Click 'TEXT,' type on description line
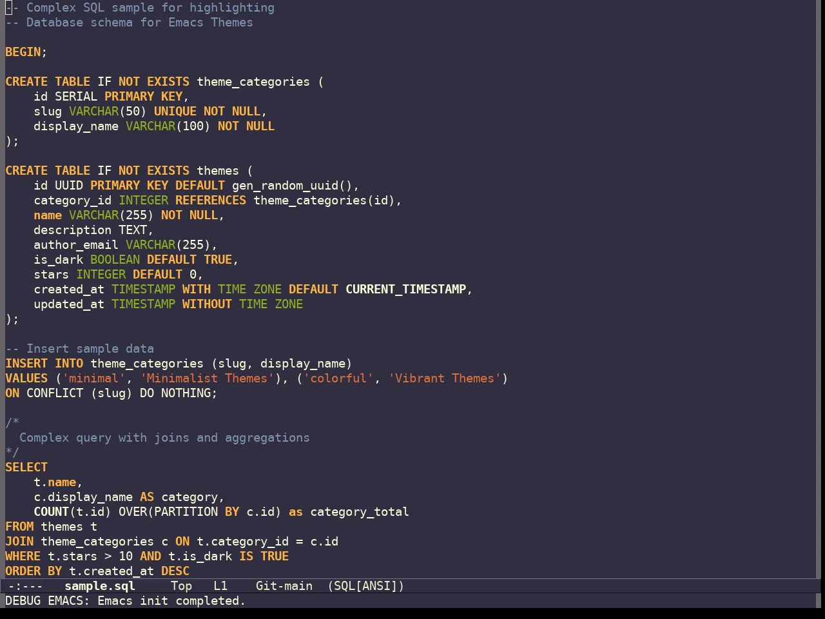 click(x=136, y=230)
